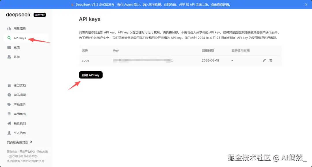Image resolution: width=312 pixels, height=167 pixels.
Task: Click the product pricing tag icon
Action: (x=9, y=104)
